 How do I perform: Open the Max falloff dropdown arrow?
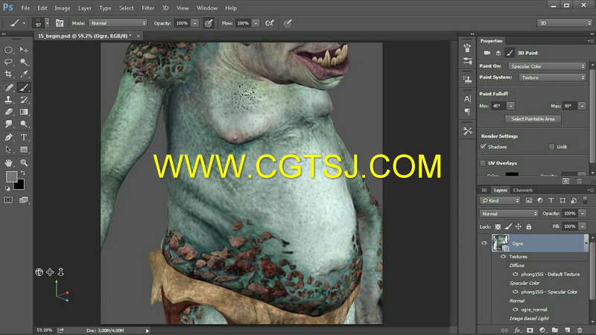582,106
